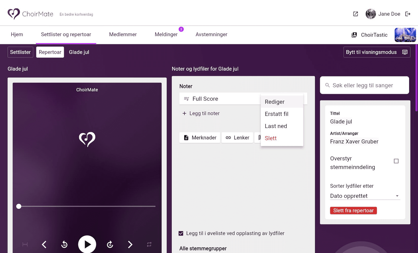Choose Slett from context menu
418x253 pixels.
pos(282,138)
